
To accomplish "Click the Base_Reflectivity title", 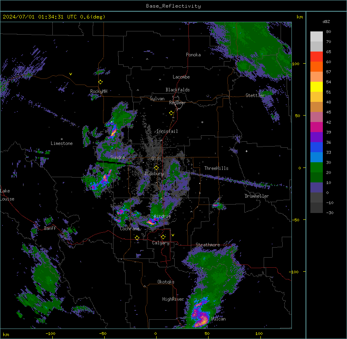I will [173, 6].
